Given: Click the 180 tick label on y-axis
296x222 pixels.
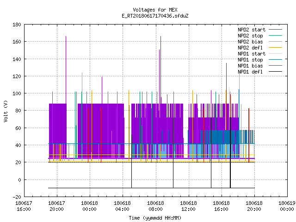Looking at the screenshot, I should tap(17, 25).
